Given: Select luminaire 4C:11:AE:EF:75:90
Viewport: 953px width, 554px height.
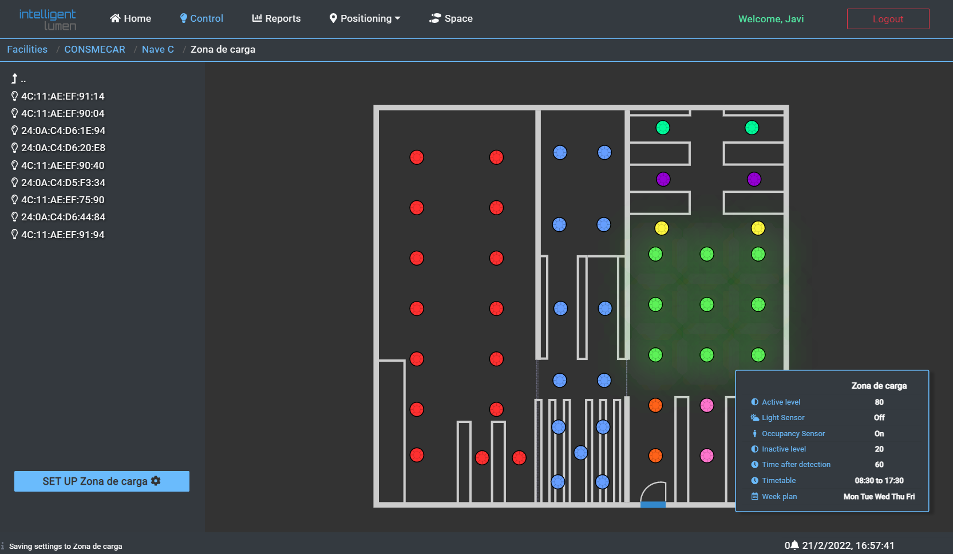Looking at the screenshot, I should pos(58,200).
